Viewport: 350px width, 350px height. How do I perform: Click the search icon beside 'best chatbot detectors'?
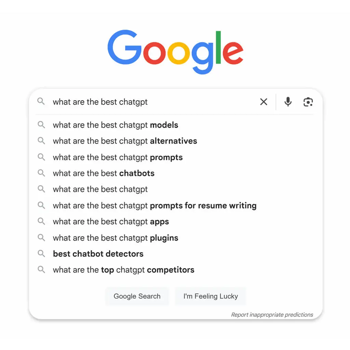[x=41, y=254]
